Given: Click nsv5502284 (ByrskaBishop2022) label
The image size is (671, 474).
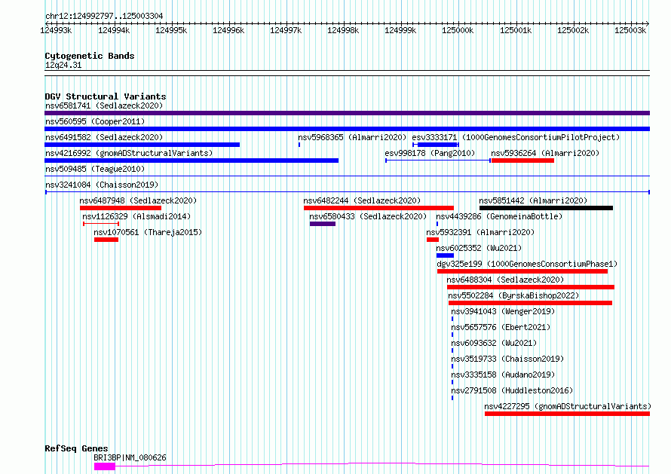Looking at the screenshot, I should tap(513, 295).
